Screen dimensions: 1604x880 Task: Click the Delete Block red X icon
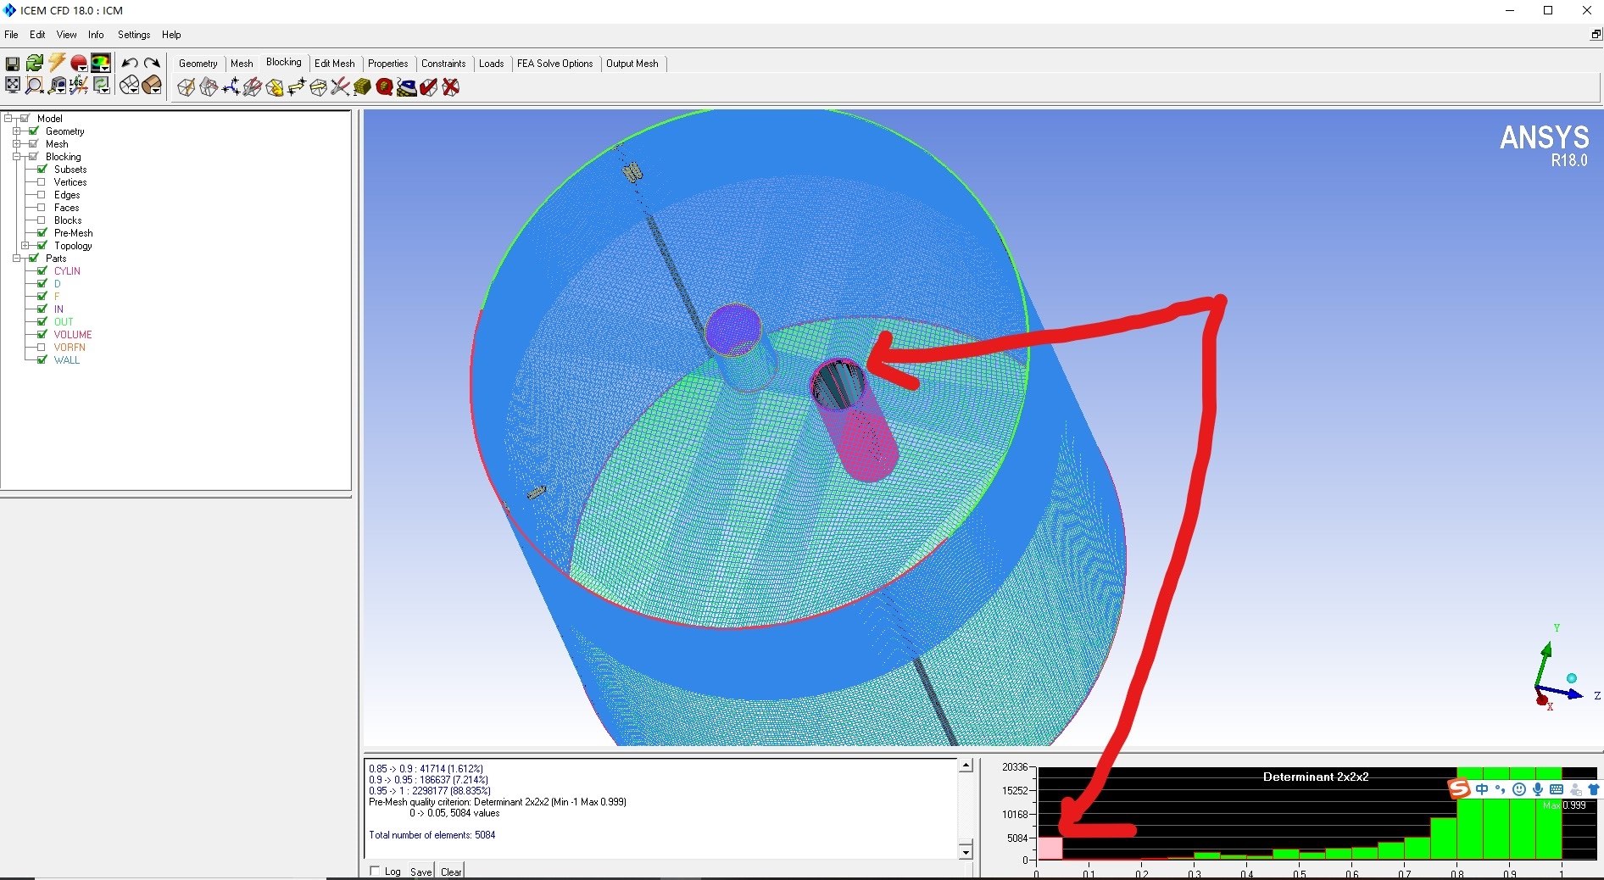tap(451, 87)
